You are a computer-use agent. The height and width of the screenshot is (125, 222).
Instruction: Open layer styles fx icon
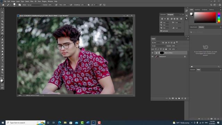pyautogui.click(x=170, y=98)
